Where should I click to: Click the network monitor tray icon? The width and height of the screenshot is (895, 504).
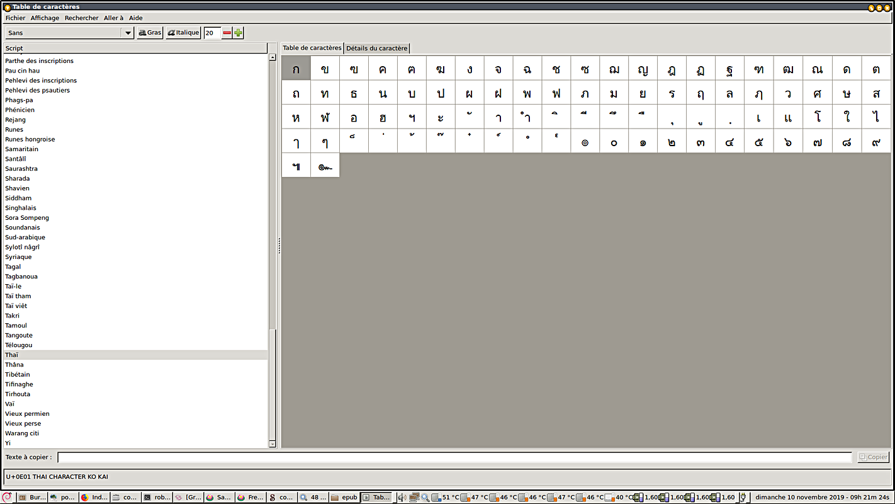click(414, 497)
